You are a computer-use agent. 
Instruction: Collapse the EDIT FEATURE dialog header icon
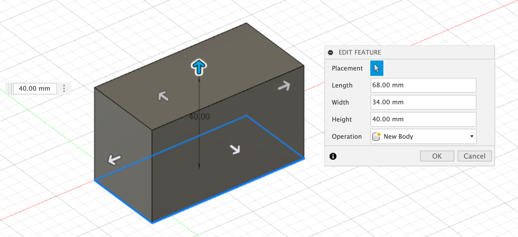tap(330, 53)
